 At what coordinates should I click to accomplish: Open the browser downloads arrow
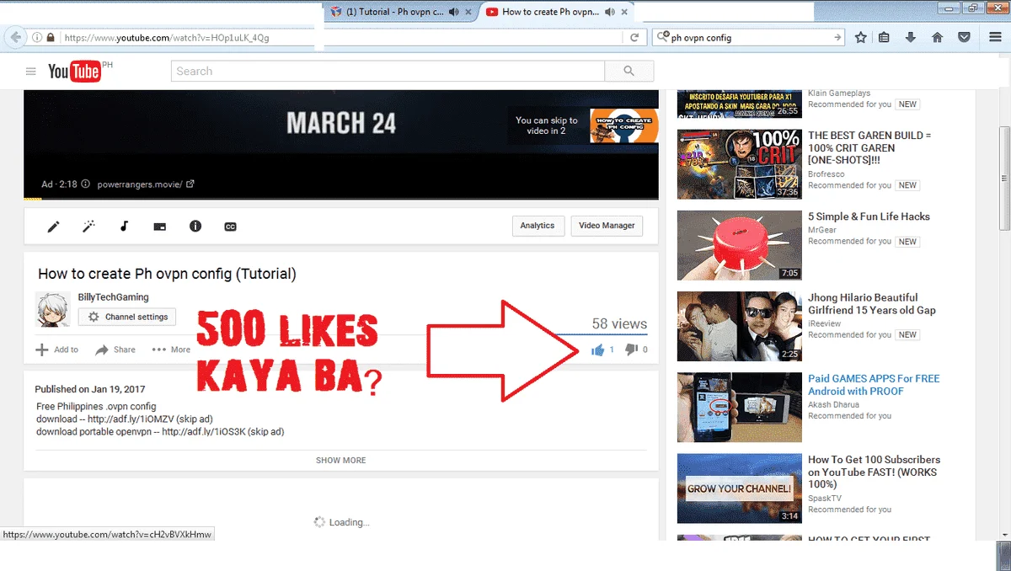[910, 37]
